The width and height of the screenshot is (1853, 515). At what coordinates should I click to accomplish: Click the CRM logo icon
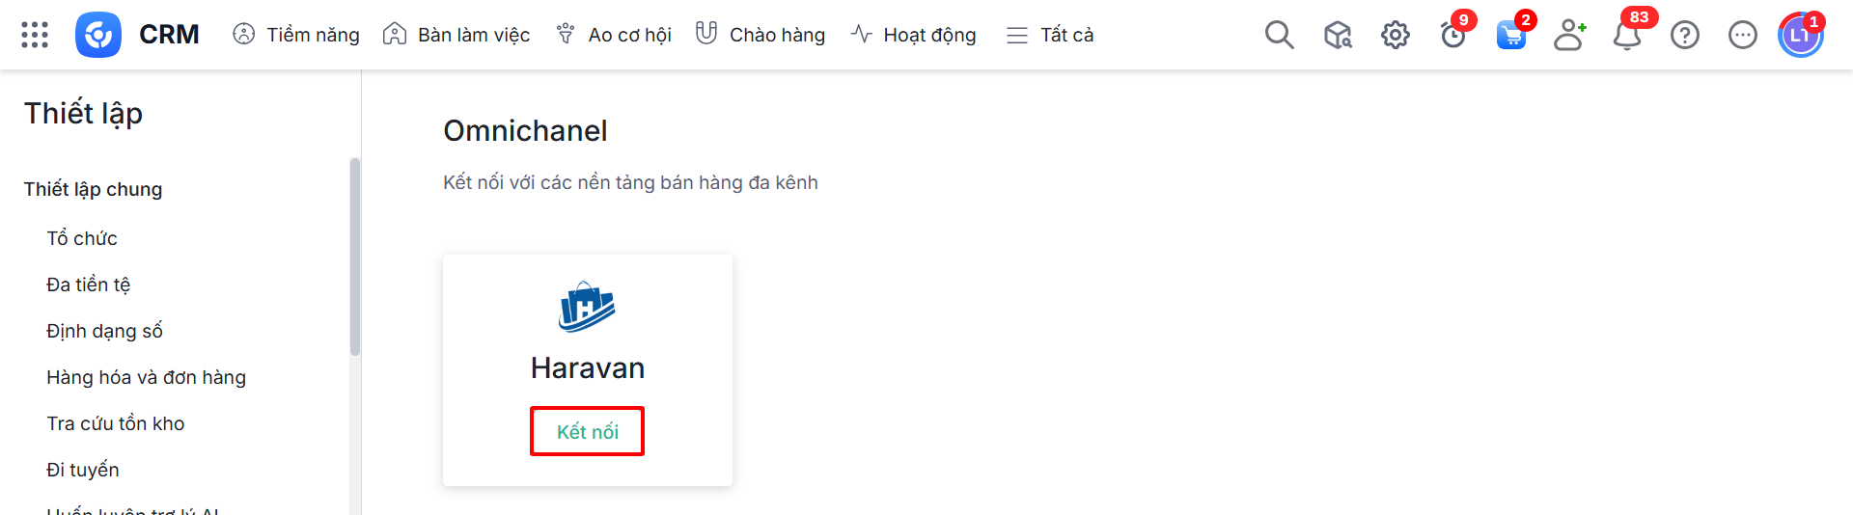(x=98, y=35)
